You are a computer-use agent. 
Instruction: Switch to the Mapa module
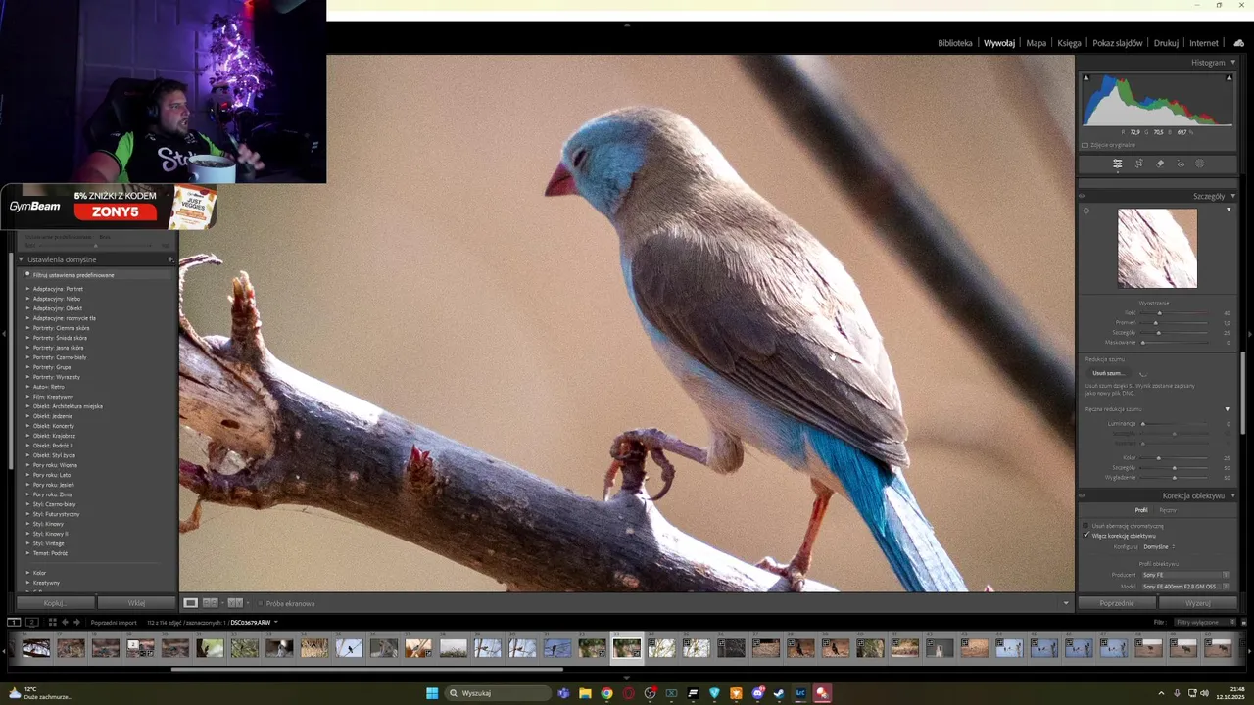tap(1036, 43)
